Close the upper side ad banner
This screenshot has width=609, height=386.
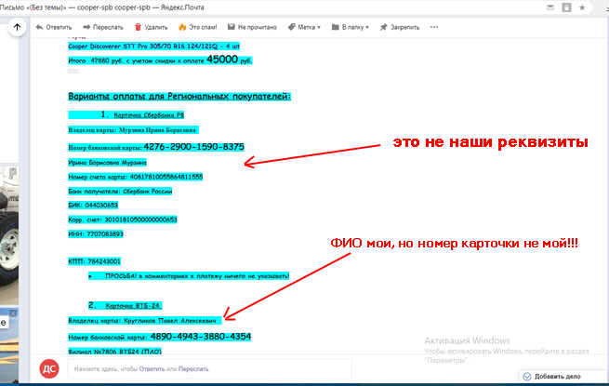13,171
